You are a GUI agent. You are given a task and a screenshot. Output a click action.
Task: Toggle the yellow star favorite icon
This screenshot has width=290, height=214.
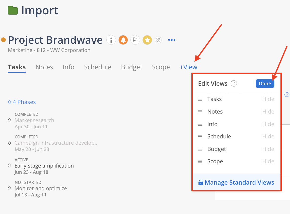[147, 40]
